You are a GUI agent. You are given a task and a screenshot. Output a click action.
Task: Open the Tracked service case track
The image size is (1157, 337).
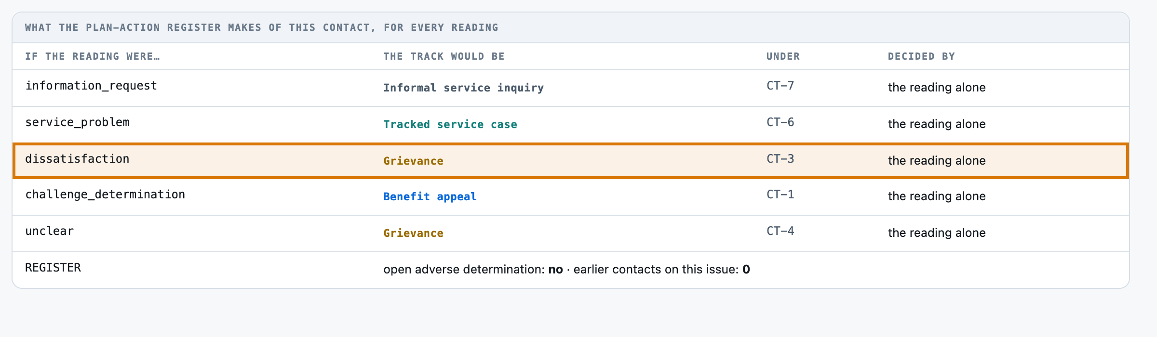(x=450, y=124)
